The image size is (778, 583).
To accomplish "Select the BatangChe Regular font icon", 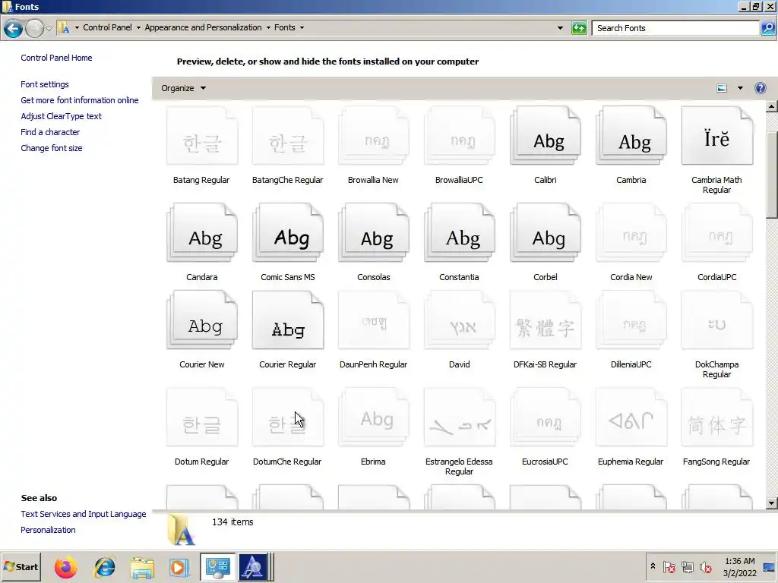I will click(x=288, y=137).
